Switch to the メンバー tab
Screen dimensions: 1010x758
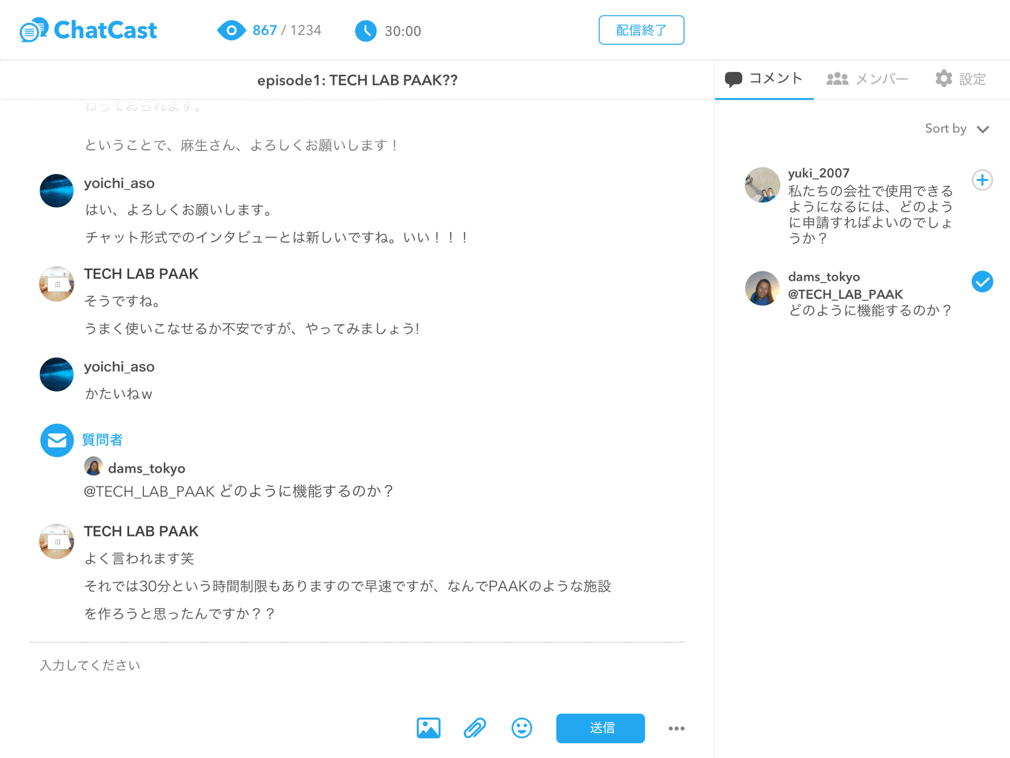pos(867,80)
